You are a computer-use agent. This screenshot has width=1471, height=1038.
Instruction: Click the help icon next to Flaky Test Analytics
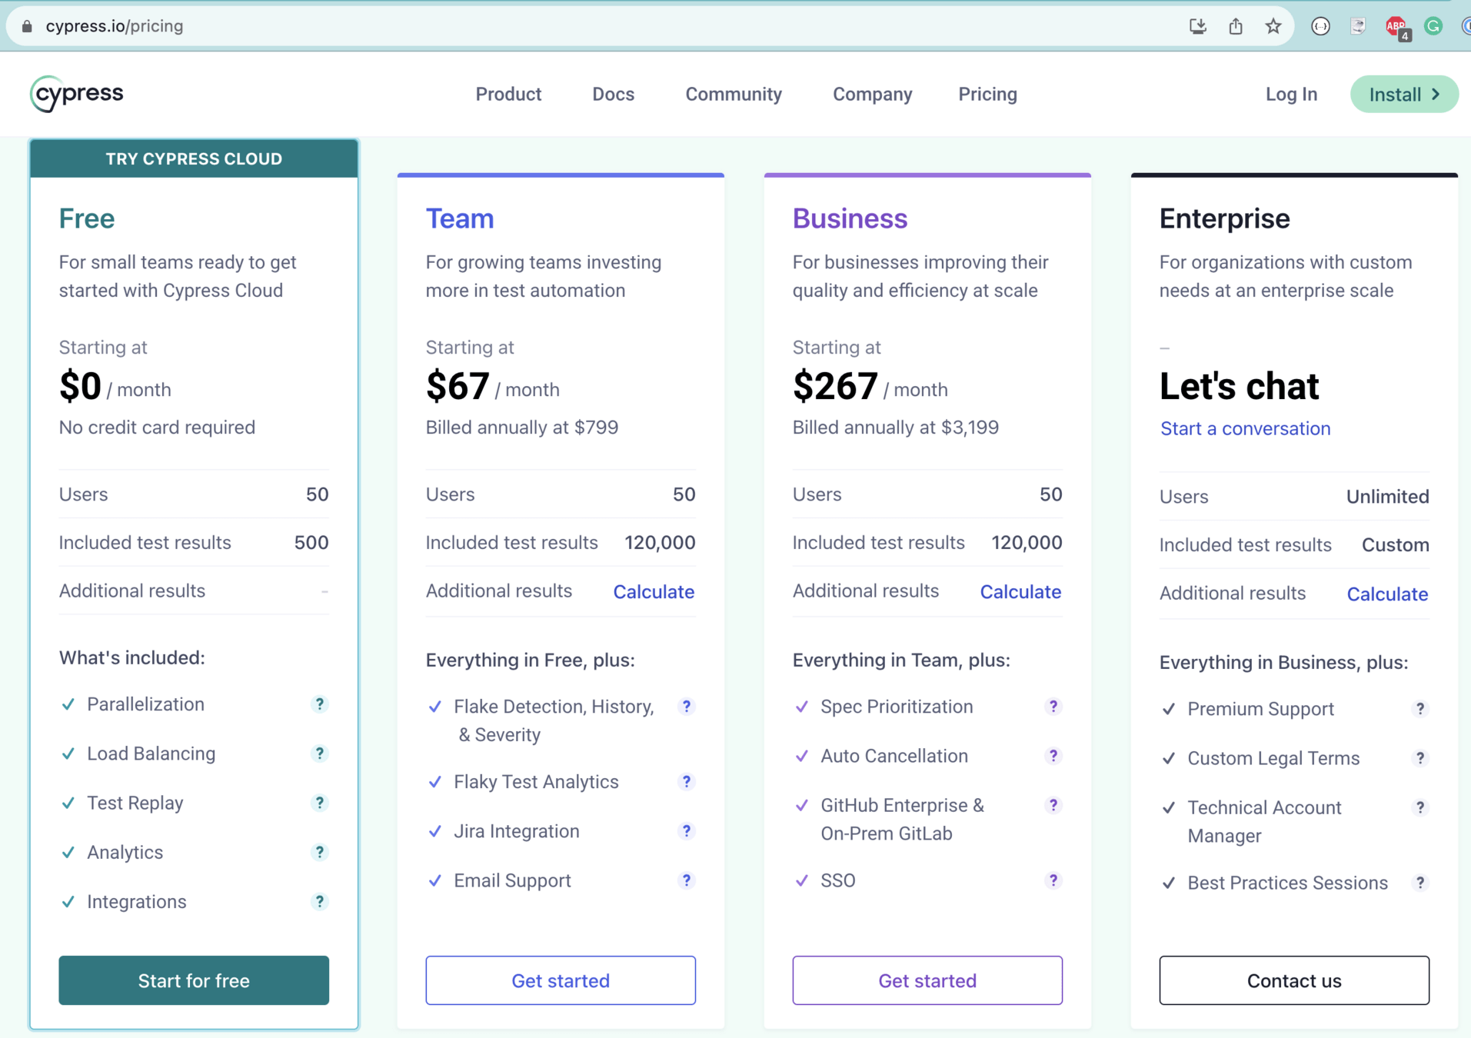(686, 782)
